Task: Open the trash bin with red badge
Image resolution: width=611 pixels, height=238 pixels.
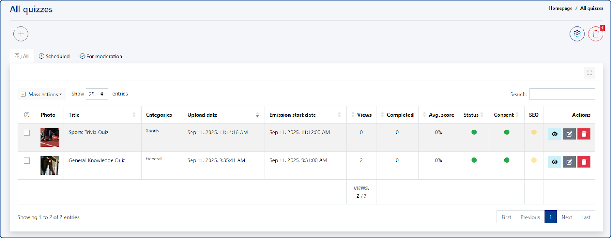Action: click(x=595, y=34)
